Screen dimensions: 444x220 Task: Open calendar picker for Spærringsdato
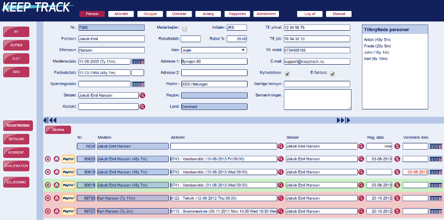138,84
